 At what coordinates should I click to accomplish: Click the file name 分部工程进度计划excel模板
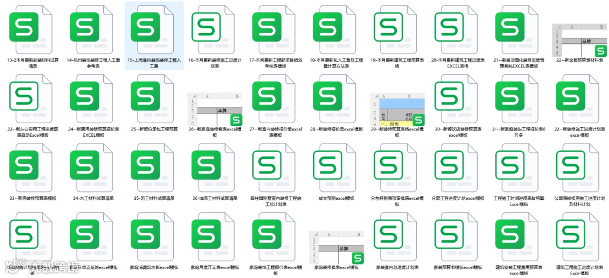tap(458, 198)
